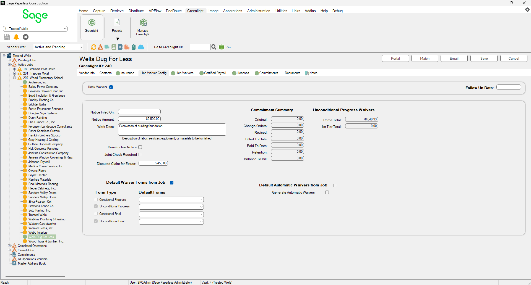Viewport: 531px width, 285px height.
Task: Click the Save button
Action: click(x=484, y=59)
